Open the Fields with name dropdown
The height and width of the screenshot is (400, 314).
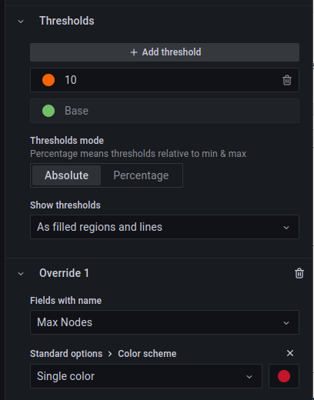165,322
